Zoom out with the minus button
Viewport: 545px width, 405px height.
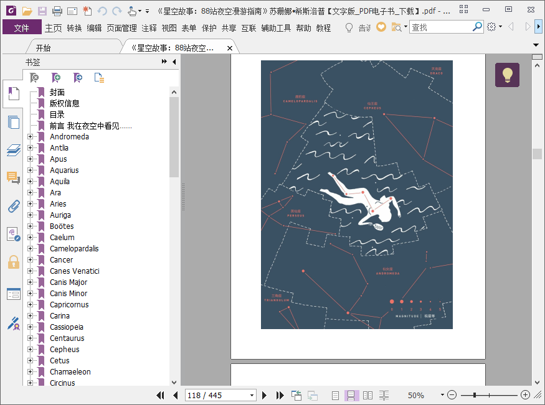click(x=452, y=394)
